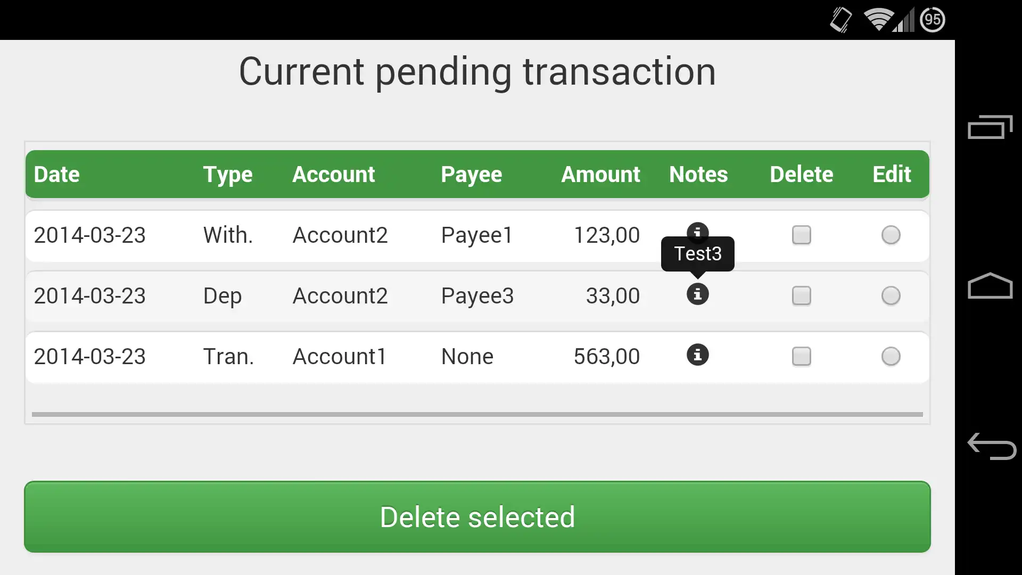Toggle delete checkbox for Payee1 transaction
Screen dimensions: 1022x575
(802, 234)
